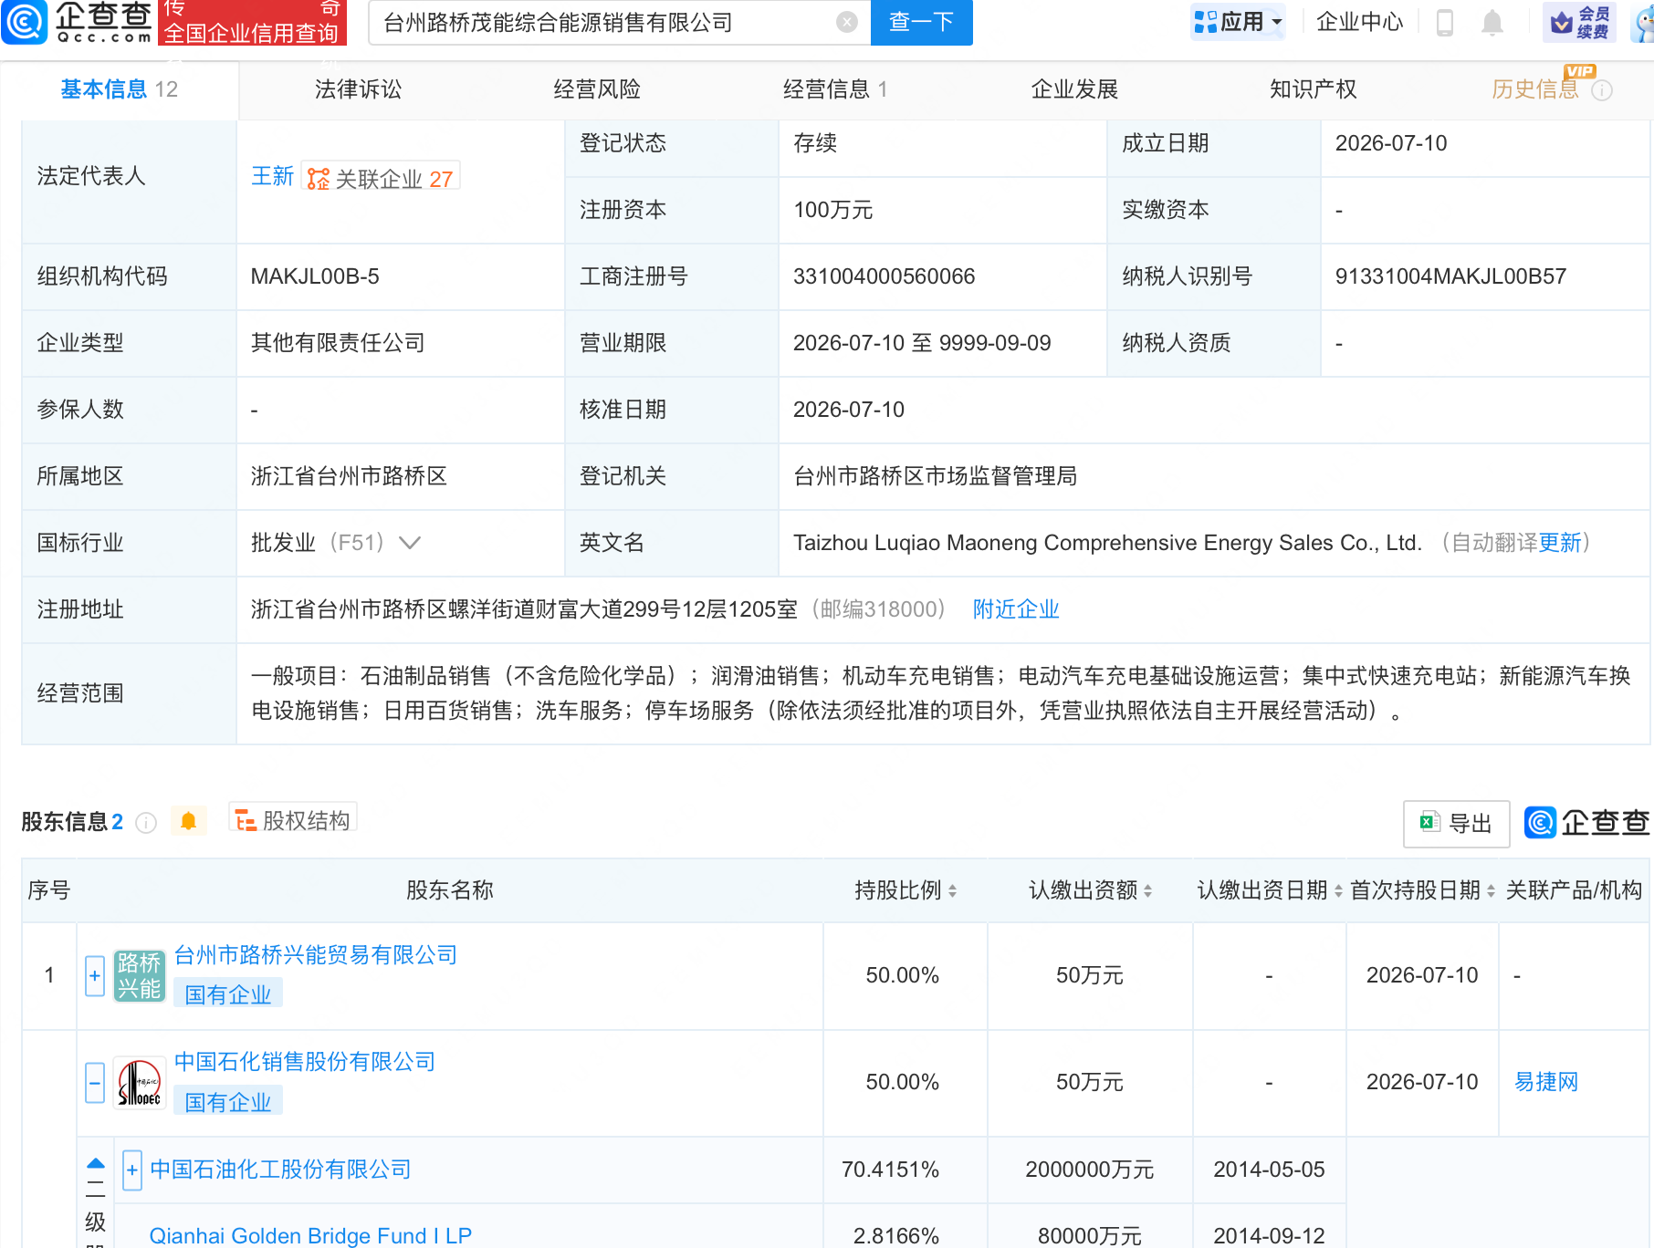Select the 2000000万元 capital cell
1654x1248 pixels.
click(x=1090, y=1170)
